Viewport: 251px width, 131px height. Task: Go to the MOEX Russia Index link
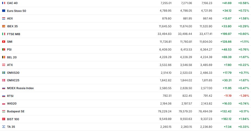click(20, 88)
